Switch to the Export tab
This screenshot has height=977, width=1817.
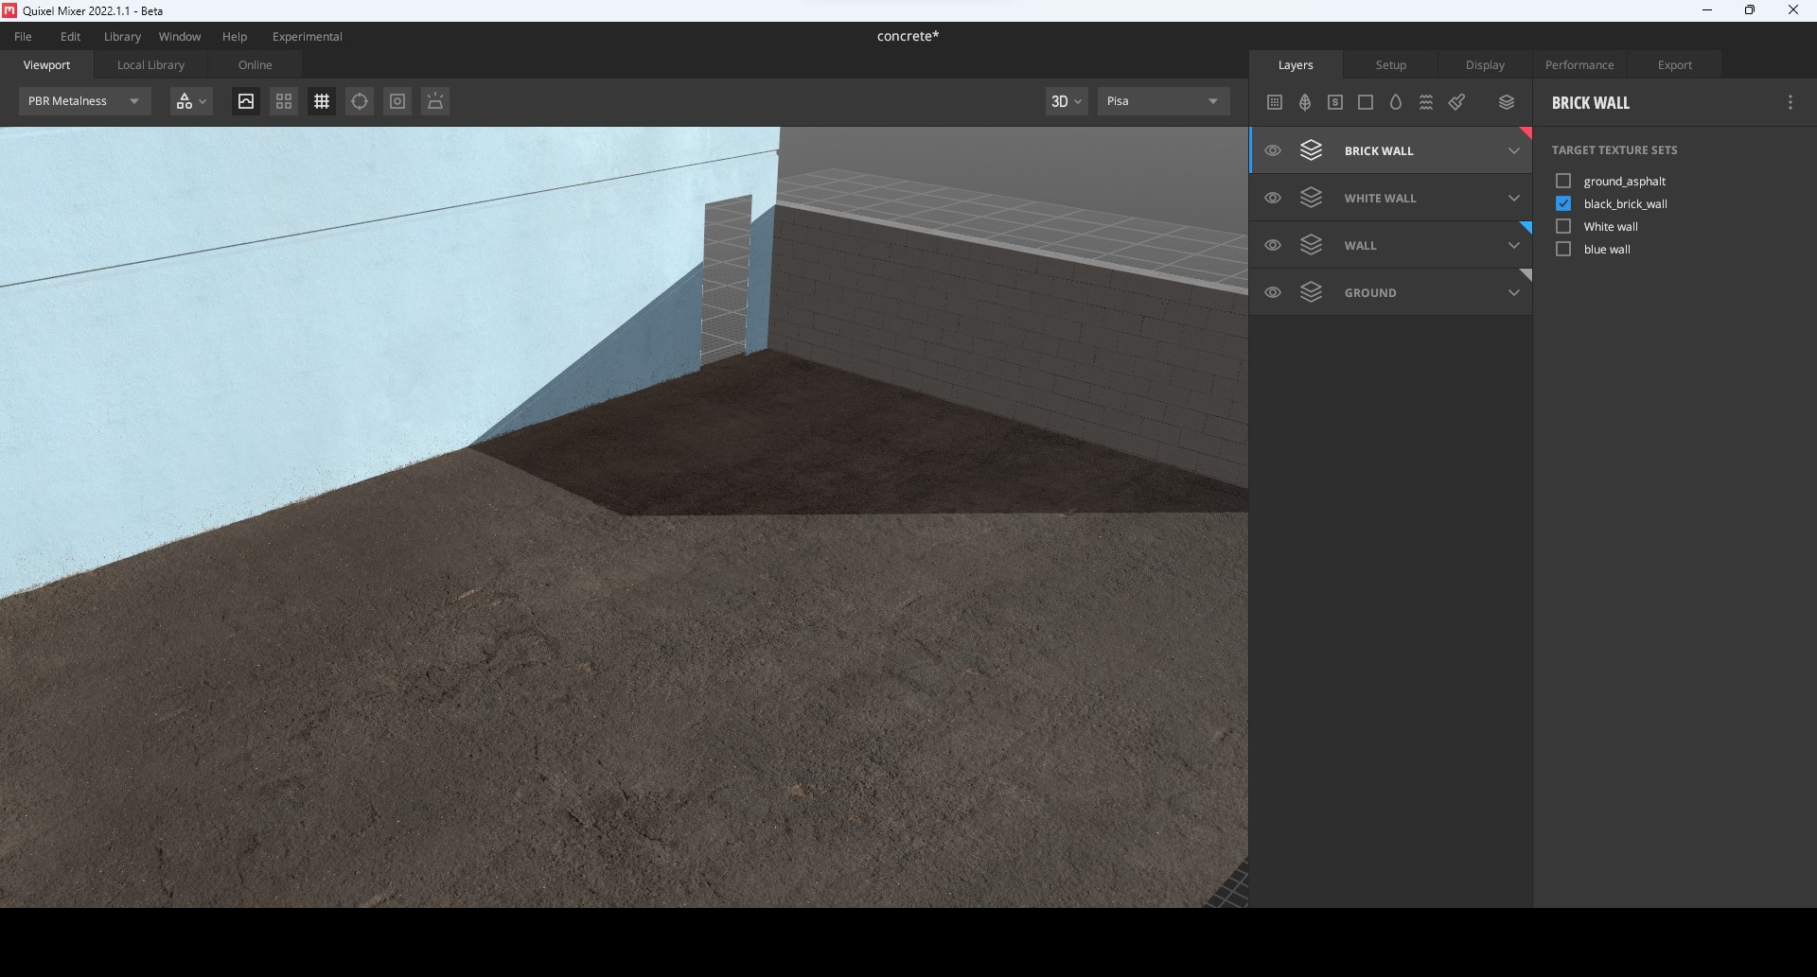pyautogui.click(x=1675, y=64)
